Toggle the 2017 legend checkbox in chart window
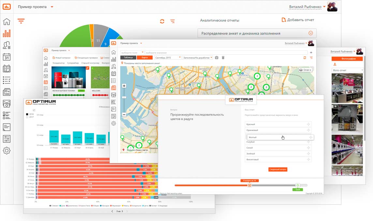Viewport: 373px width, 221px height. [27, 117]
